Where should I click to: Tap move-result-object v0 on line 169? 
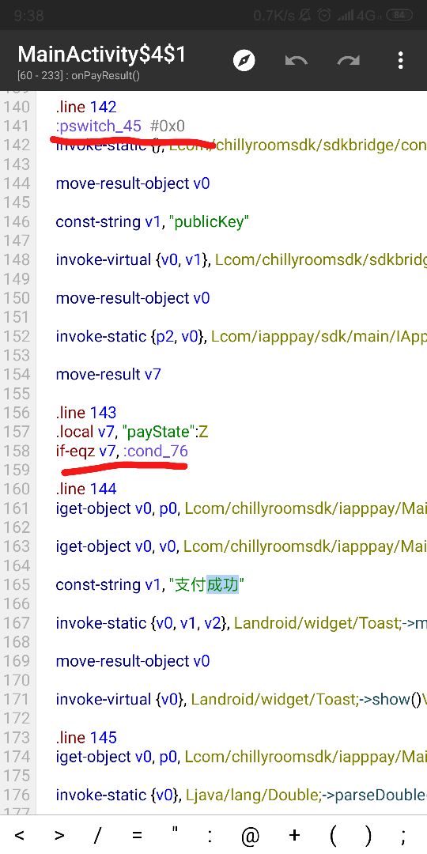tap(132, 661)
